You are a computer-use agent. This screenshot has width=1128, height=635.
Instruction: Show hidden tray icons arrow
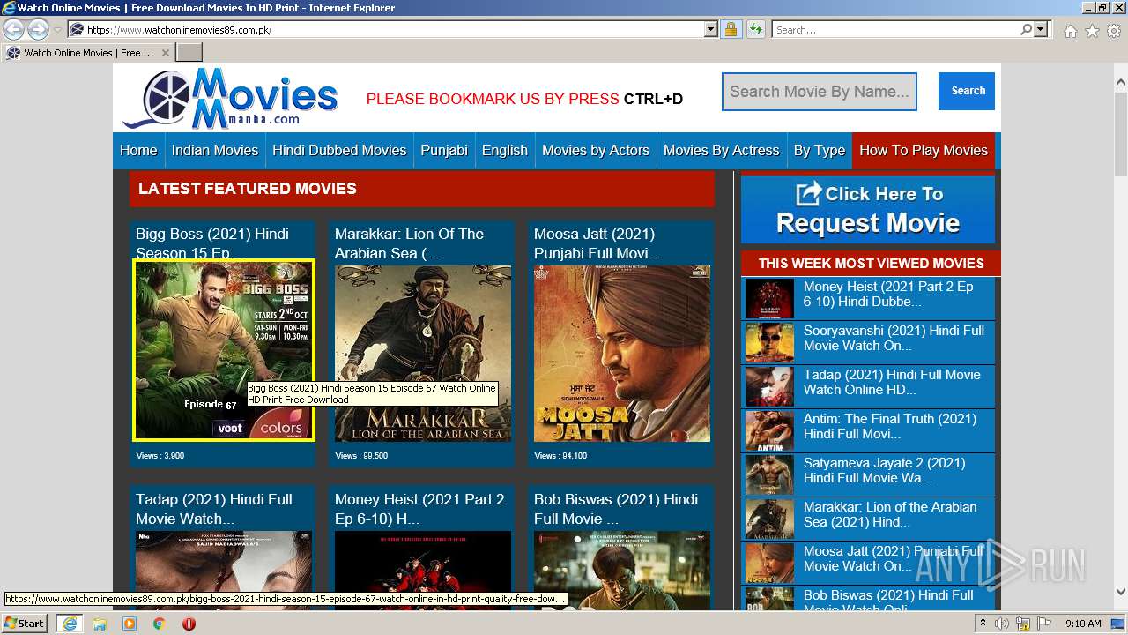983,624
